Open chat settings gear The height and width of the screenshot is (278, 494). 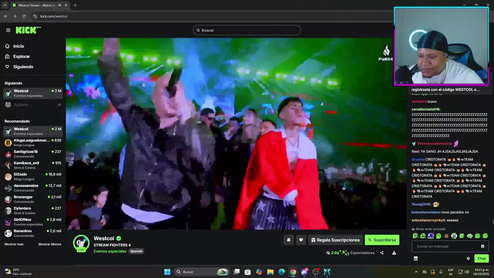coord(468,258)
